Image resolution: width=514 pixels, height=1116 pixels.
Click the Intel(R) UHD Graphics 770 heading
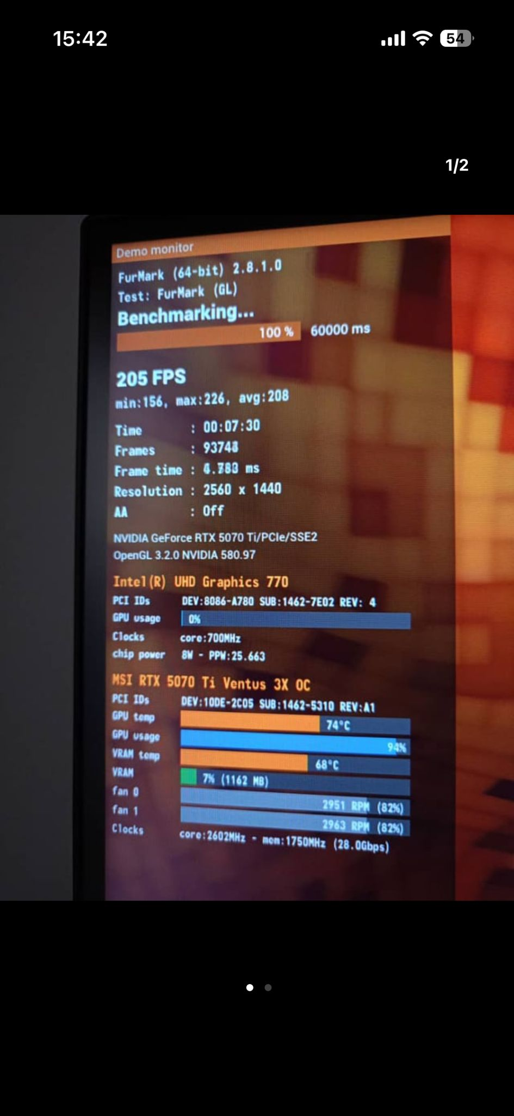[201, 582]
